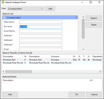Click the Address1 text box
104x99 pixels.
point(41,36)
